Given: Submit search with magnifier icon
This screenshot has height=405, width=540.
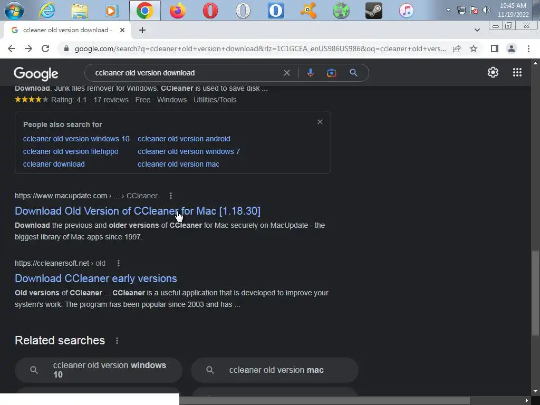Looking at the screenshot, I should pyautogui.click(x=353, y=73).
